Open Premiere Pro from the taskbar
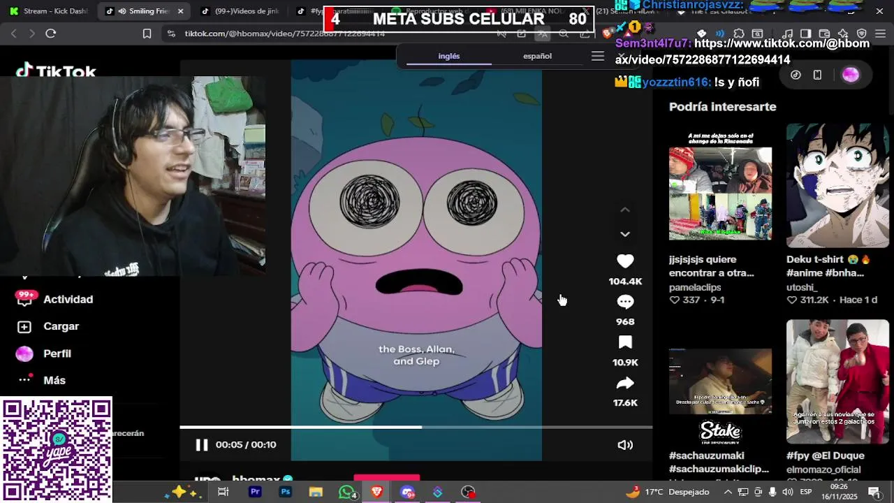The width and height of the screenshot is (894, 503). point(255,492)
